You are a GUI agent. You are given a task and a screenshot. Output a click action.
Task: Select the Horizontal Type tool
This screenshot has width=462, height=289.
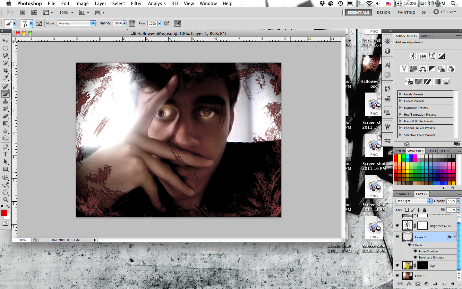tap(5, 154)
